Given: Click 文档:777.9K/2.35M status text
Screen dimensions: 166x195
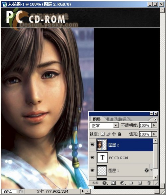Looking at the screenshot, I should [x=52, y=191].
